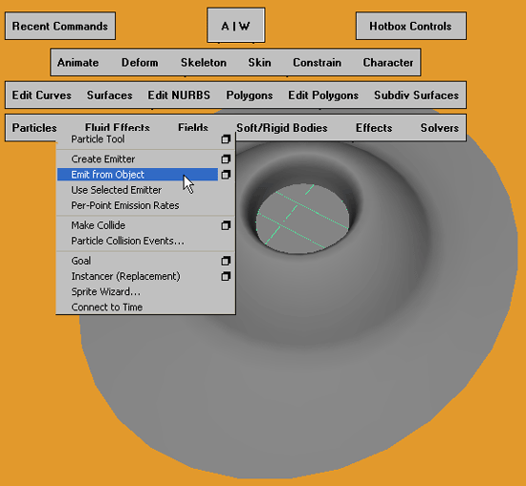Launch the Sprite Wizard
The height and width of the screenshot is (486, 526).
click(105, 292)
